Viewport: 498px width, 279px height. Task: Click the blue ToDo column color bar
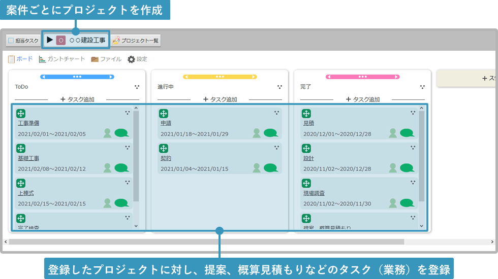click(77, 77)
